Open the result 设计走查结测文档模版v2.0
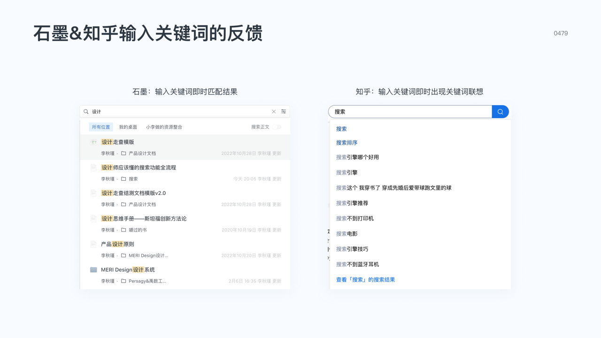Image resolution: width=601 pixels, height=338 pixels. pyautogui.click(x=133, y=193)
